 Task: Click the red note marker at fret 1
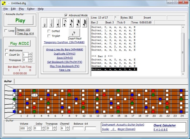pos(20,95)
